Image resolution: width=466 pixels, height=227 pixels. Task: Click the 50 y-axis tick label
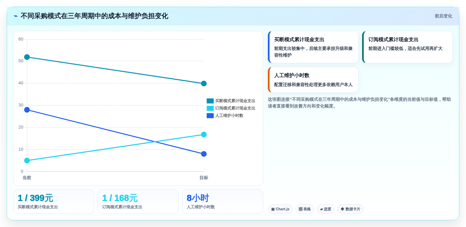(x=21, y=61)
